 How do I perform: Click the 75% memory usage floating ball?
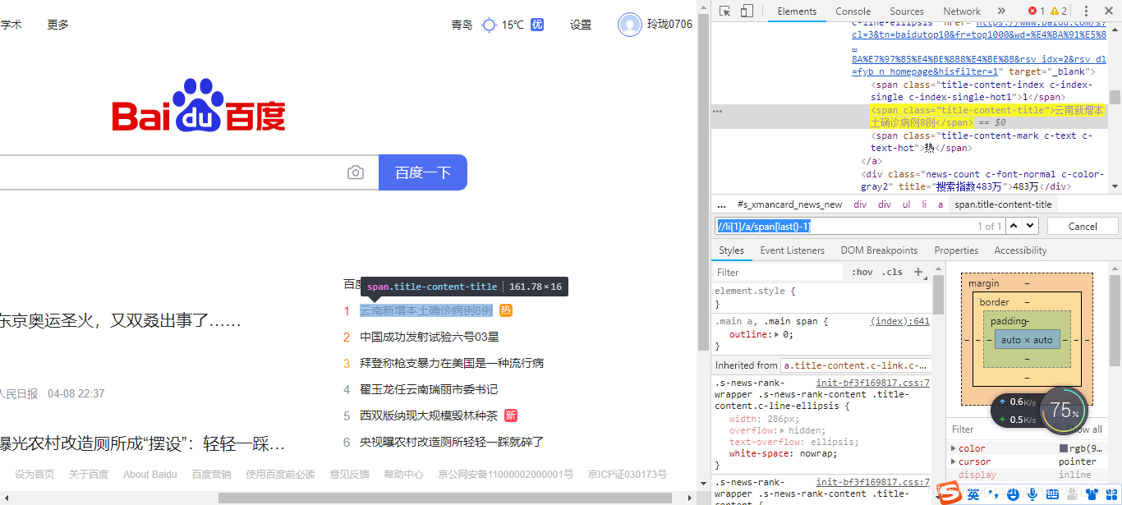click(x=1064, y=410)
